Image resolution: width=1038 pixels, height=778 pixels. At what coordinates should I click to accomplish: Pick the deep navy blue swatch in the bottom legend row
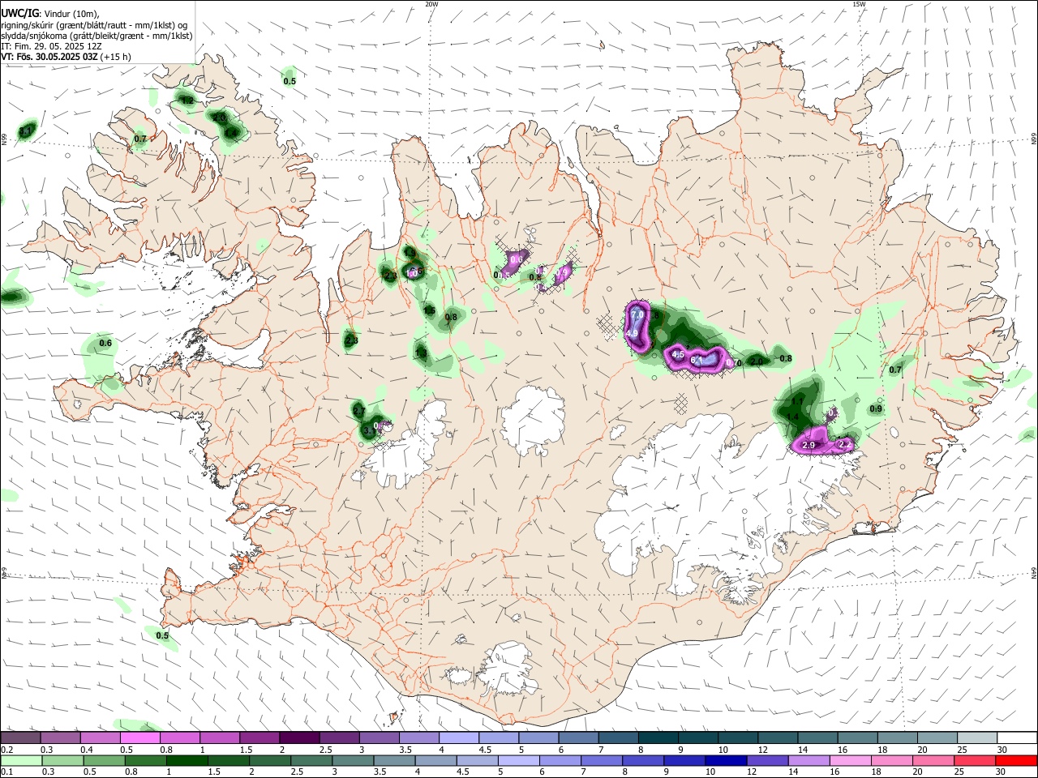725,760
